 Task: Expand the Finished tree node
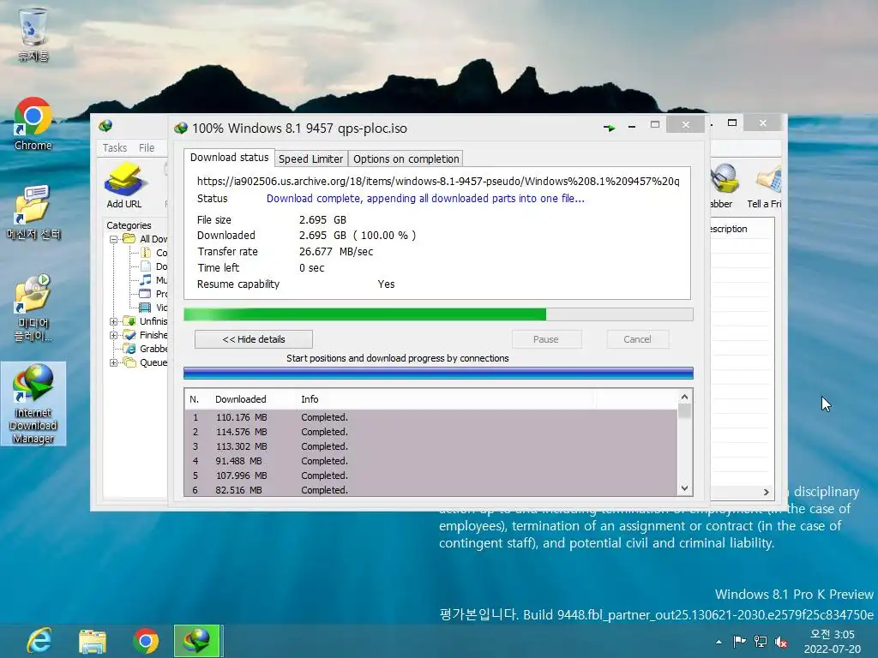click(114, 335)
